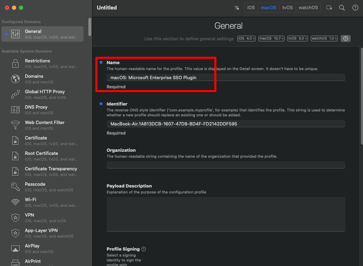Screen dimensions: 363x266
Task: Open the Certificate Transparency icon
Action: pos(15,171)
